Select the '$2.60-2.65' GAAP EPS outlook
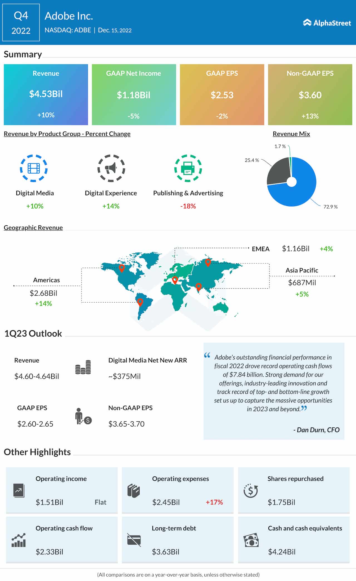 (35, 424)
